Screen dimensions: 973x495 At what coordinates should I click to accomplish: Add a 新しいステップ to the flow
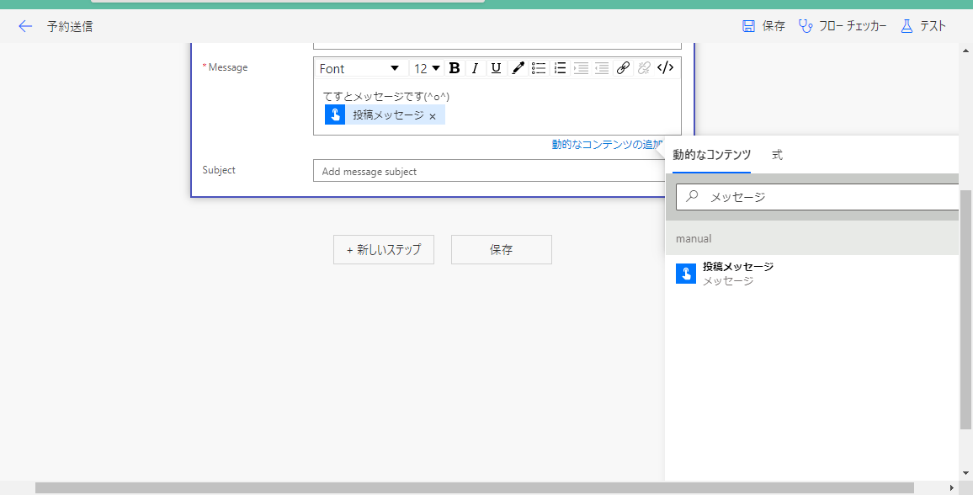click(x=384, y=249)
